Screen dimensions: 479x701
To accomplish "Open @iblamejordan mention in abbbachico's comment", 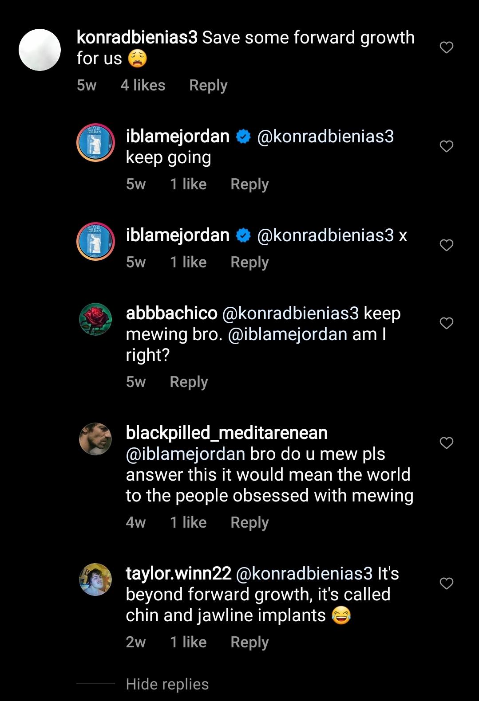I will (288, 334).
